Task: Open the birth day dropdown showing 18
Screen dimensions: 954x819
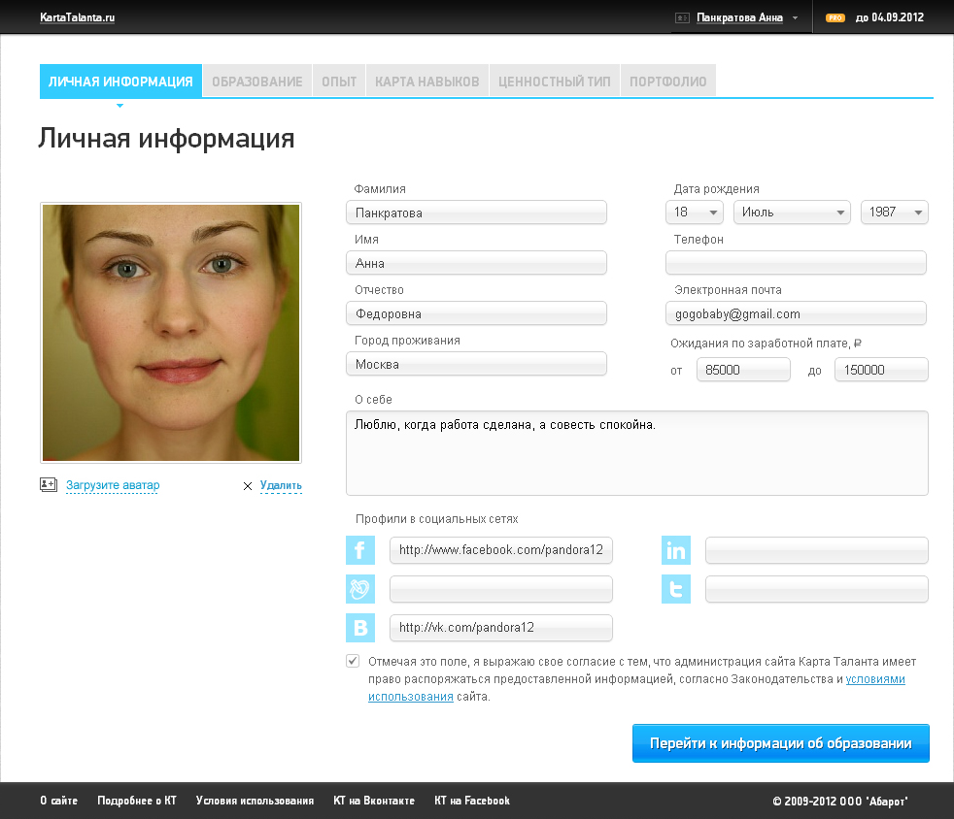Action: tap(695, 213)
